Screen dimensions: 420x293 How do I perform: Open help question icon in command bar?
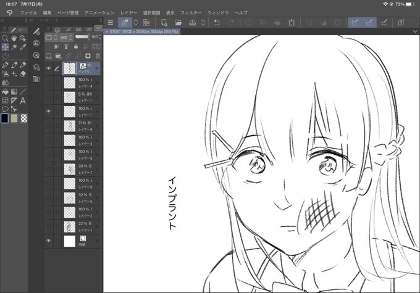[401, 23]
